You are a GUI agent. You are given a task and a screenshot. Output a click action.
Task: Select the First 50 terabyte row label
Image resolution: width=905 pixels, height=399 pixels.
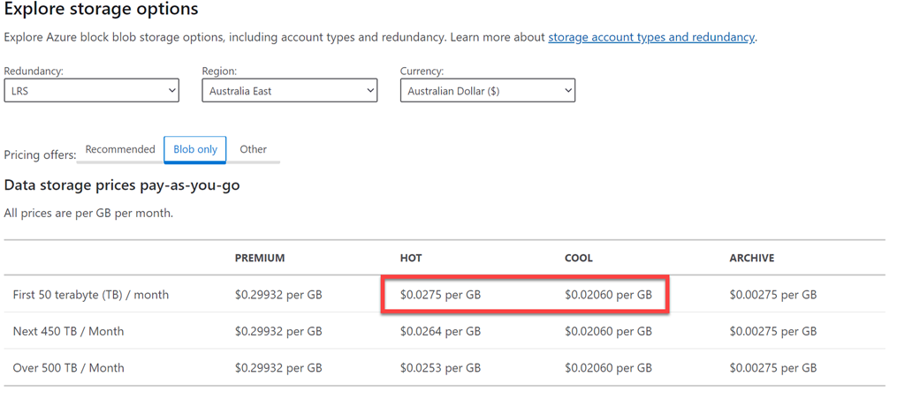[x=91, y=295]
